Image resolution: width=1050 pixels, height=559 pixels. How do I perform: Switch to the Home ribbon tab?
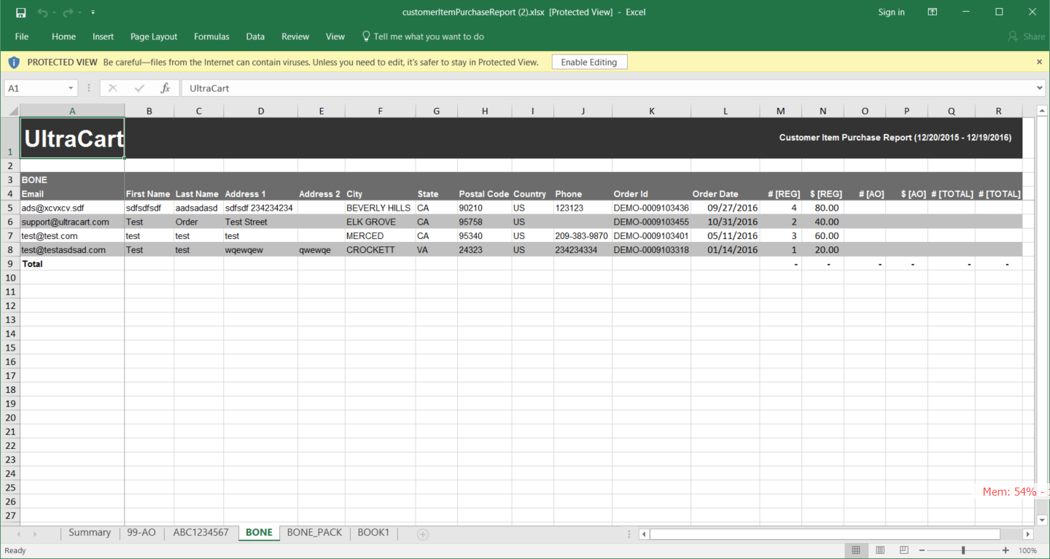click(x=63, y=36)
